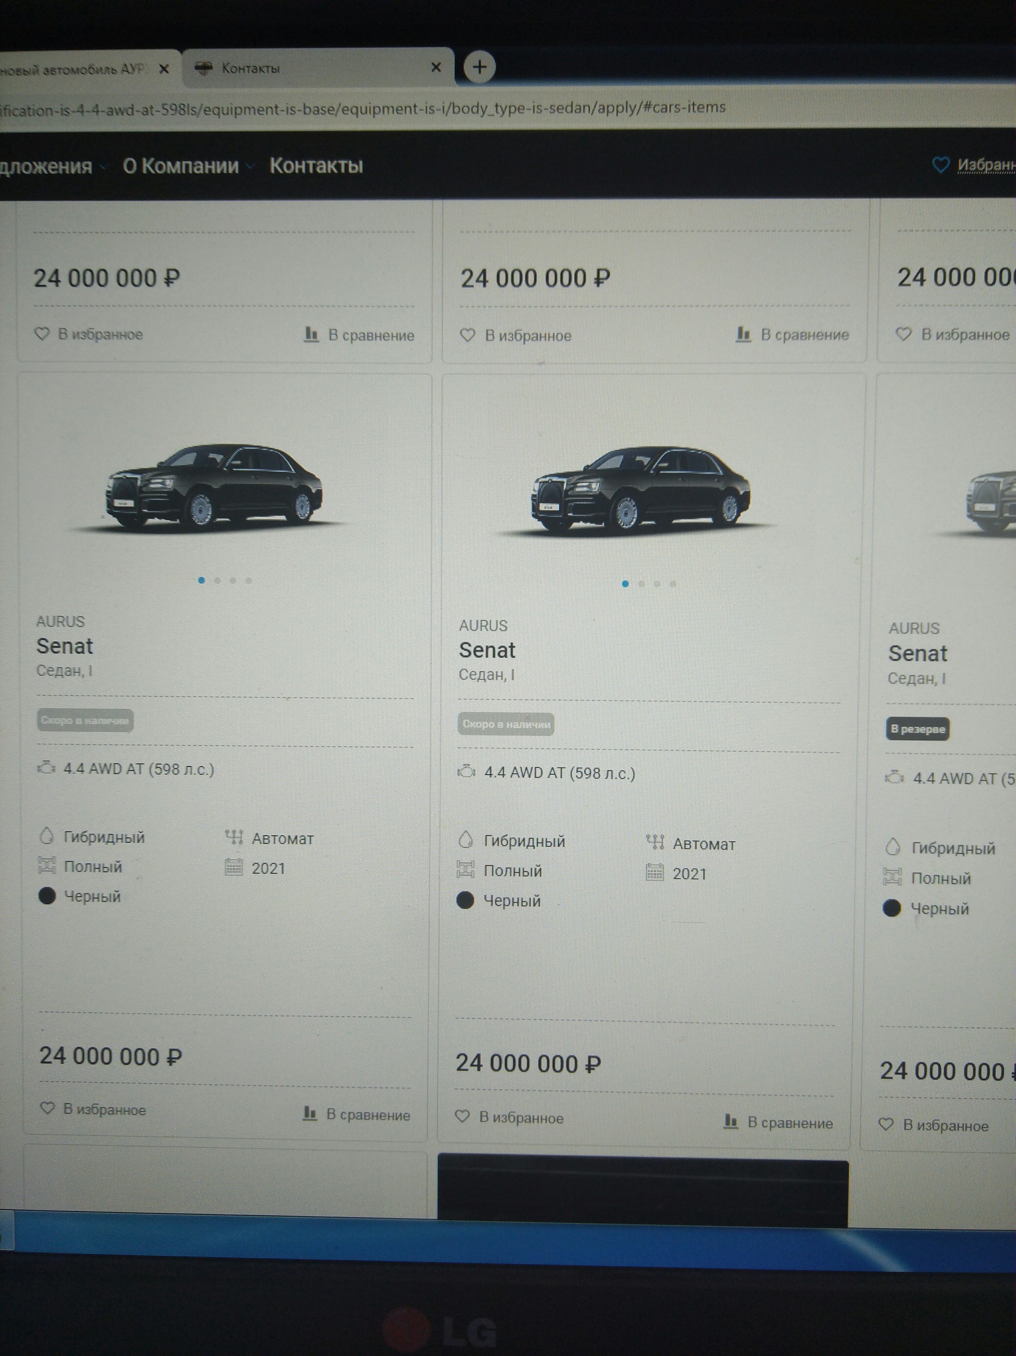Viewport: 1016px width, 1356px height.
Task: Open a new browser tab with plus button
Action: (479, 67)
